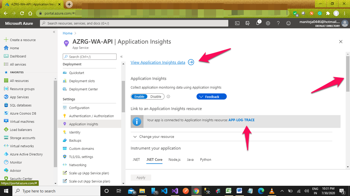Open portal settings gear
Image resolution: width=350 pixels, height=196 pixels.
(x=268, y=23)
